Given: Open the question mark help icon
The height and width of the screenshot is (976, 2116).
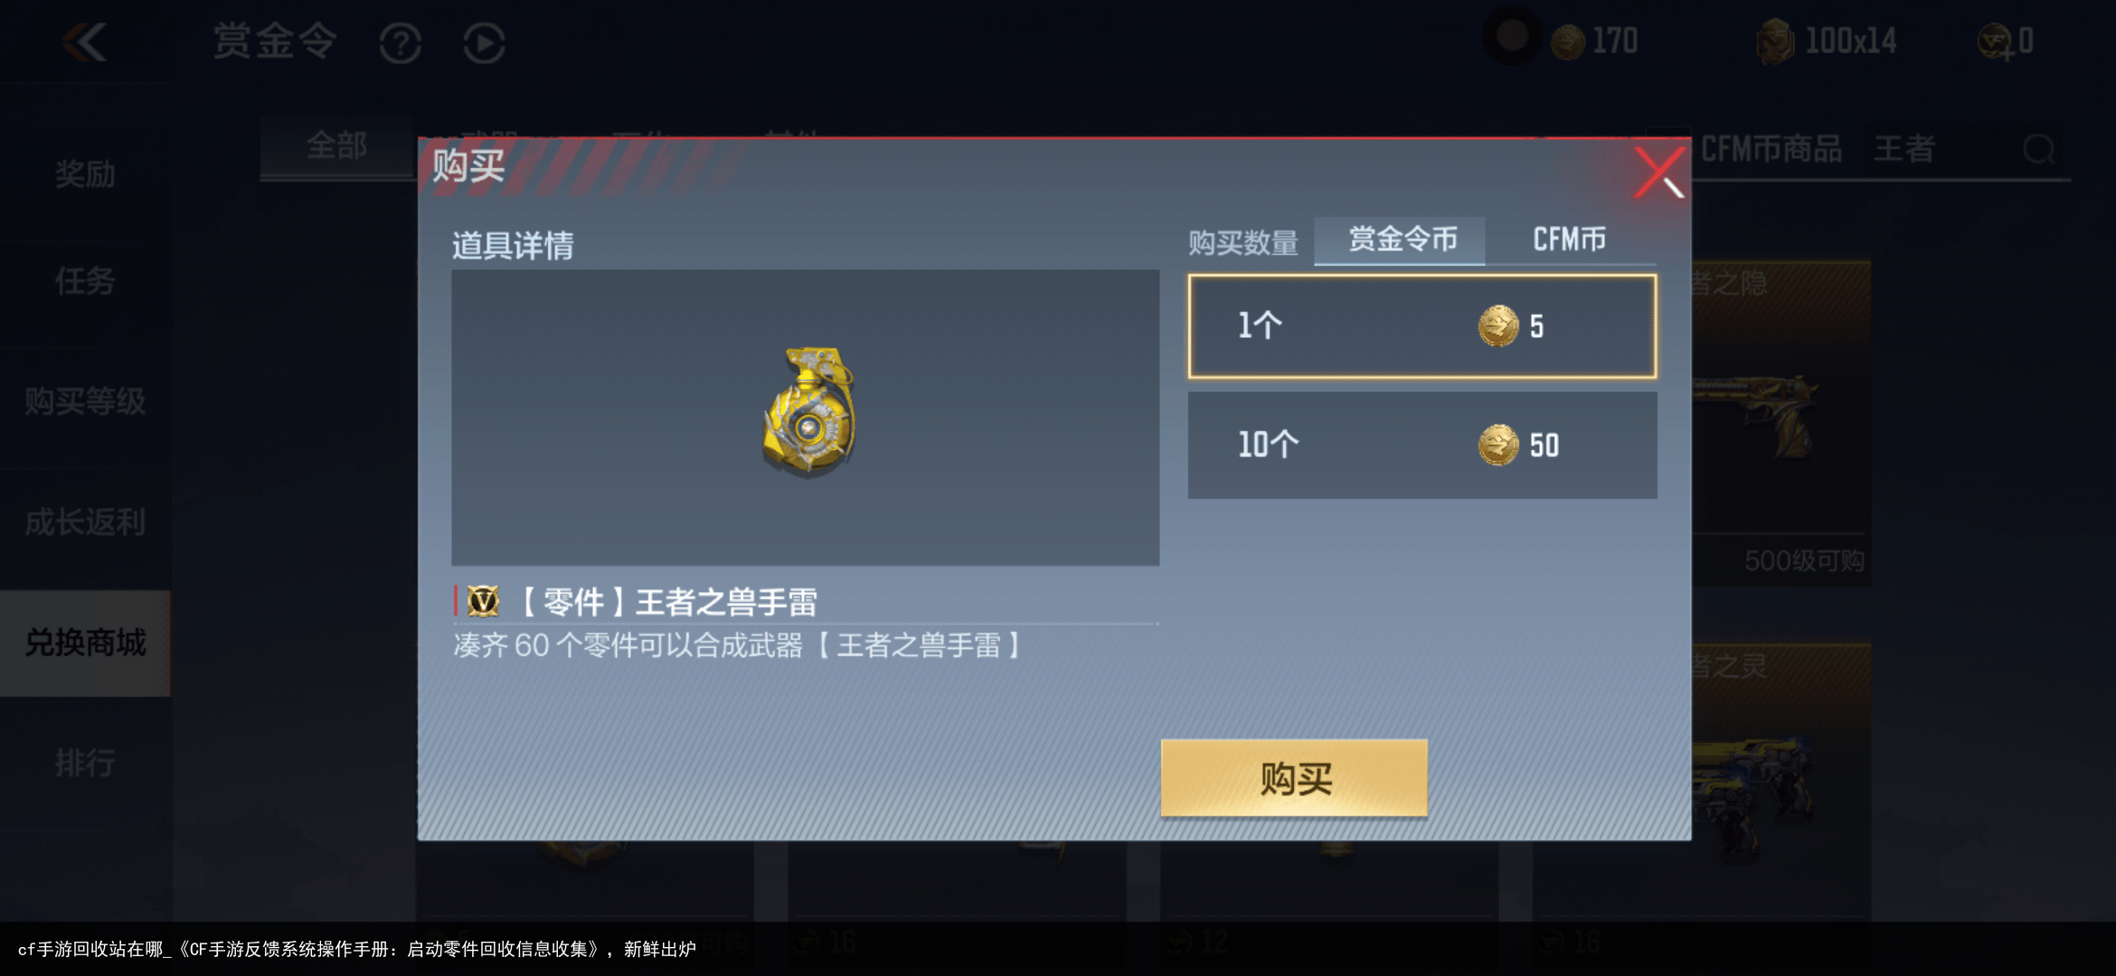Looking at the screenshot, I should tap(401, 42).
